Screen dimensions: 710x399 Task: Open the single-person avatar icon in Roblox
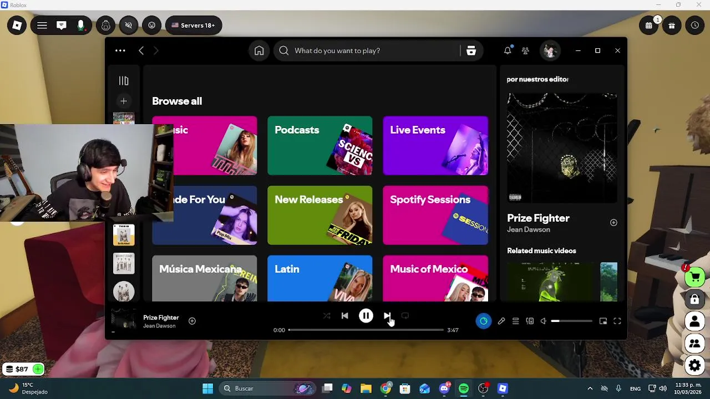click(694, 321)
